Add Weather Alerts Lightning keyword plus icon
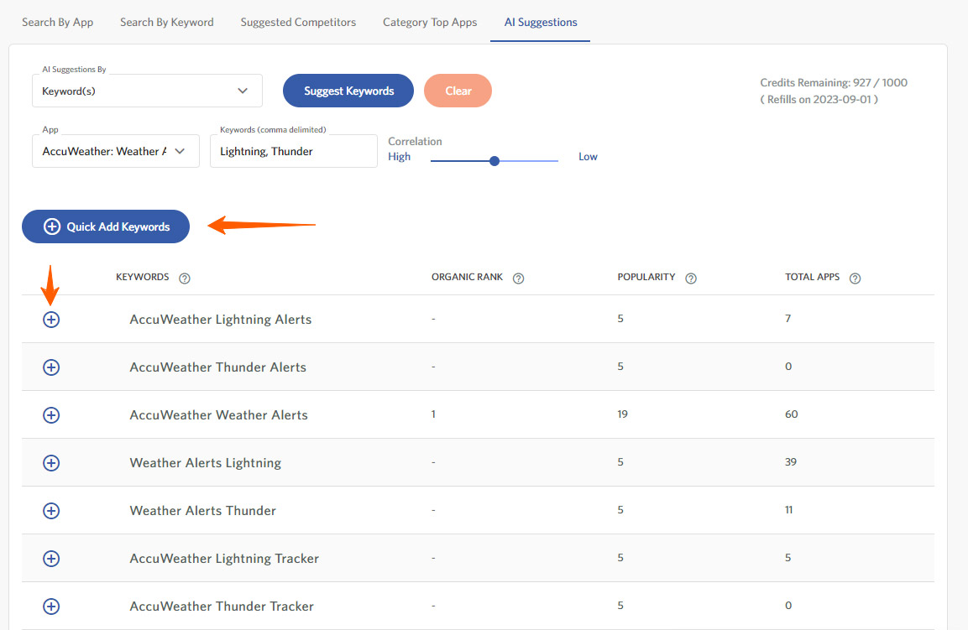The height and width of the screenshot is (630, 968). (x=51, y=463)
